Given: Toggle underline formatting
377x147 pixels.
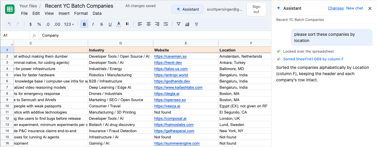Looking at the screenshot, I should pyautogui.click(x=110, y=24).
